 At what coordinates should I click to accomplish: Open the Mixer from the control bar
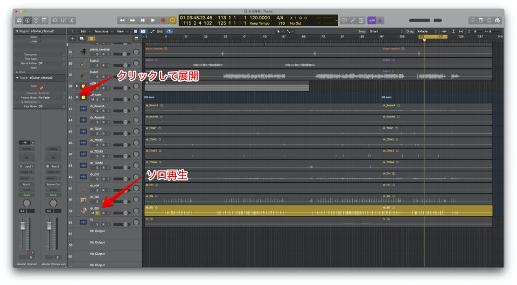(63, 20)
